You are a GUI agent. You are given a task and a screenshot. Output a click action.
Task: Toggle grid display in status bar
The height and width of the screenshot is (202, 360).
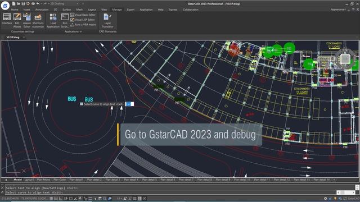(56, 199)
